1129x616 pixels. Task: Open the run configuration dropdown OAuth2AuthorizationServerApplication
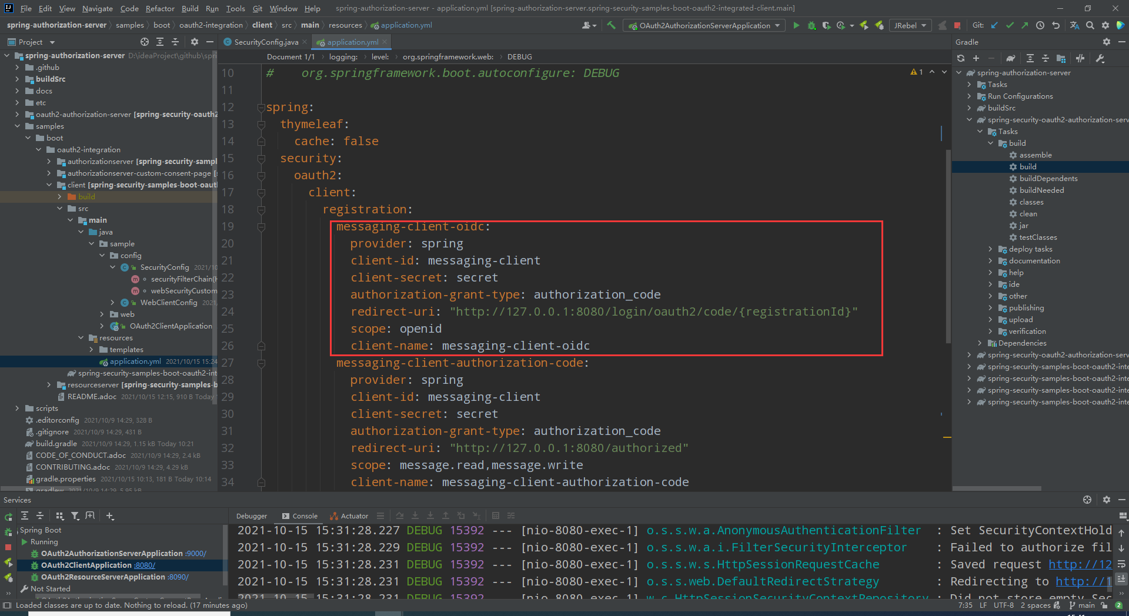click(705, 25)
